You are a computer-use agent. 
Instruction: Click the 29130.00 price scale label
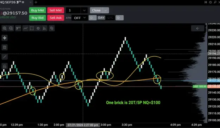(x=214, y=100)
